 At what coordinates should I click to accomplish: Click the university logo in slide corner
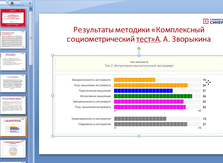point(213,21)
